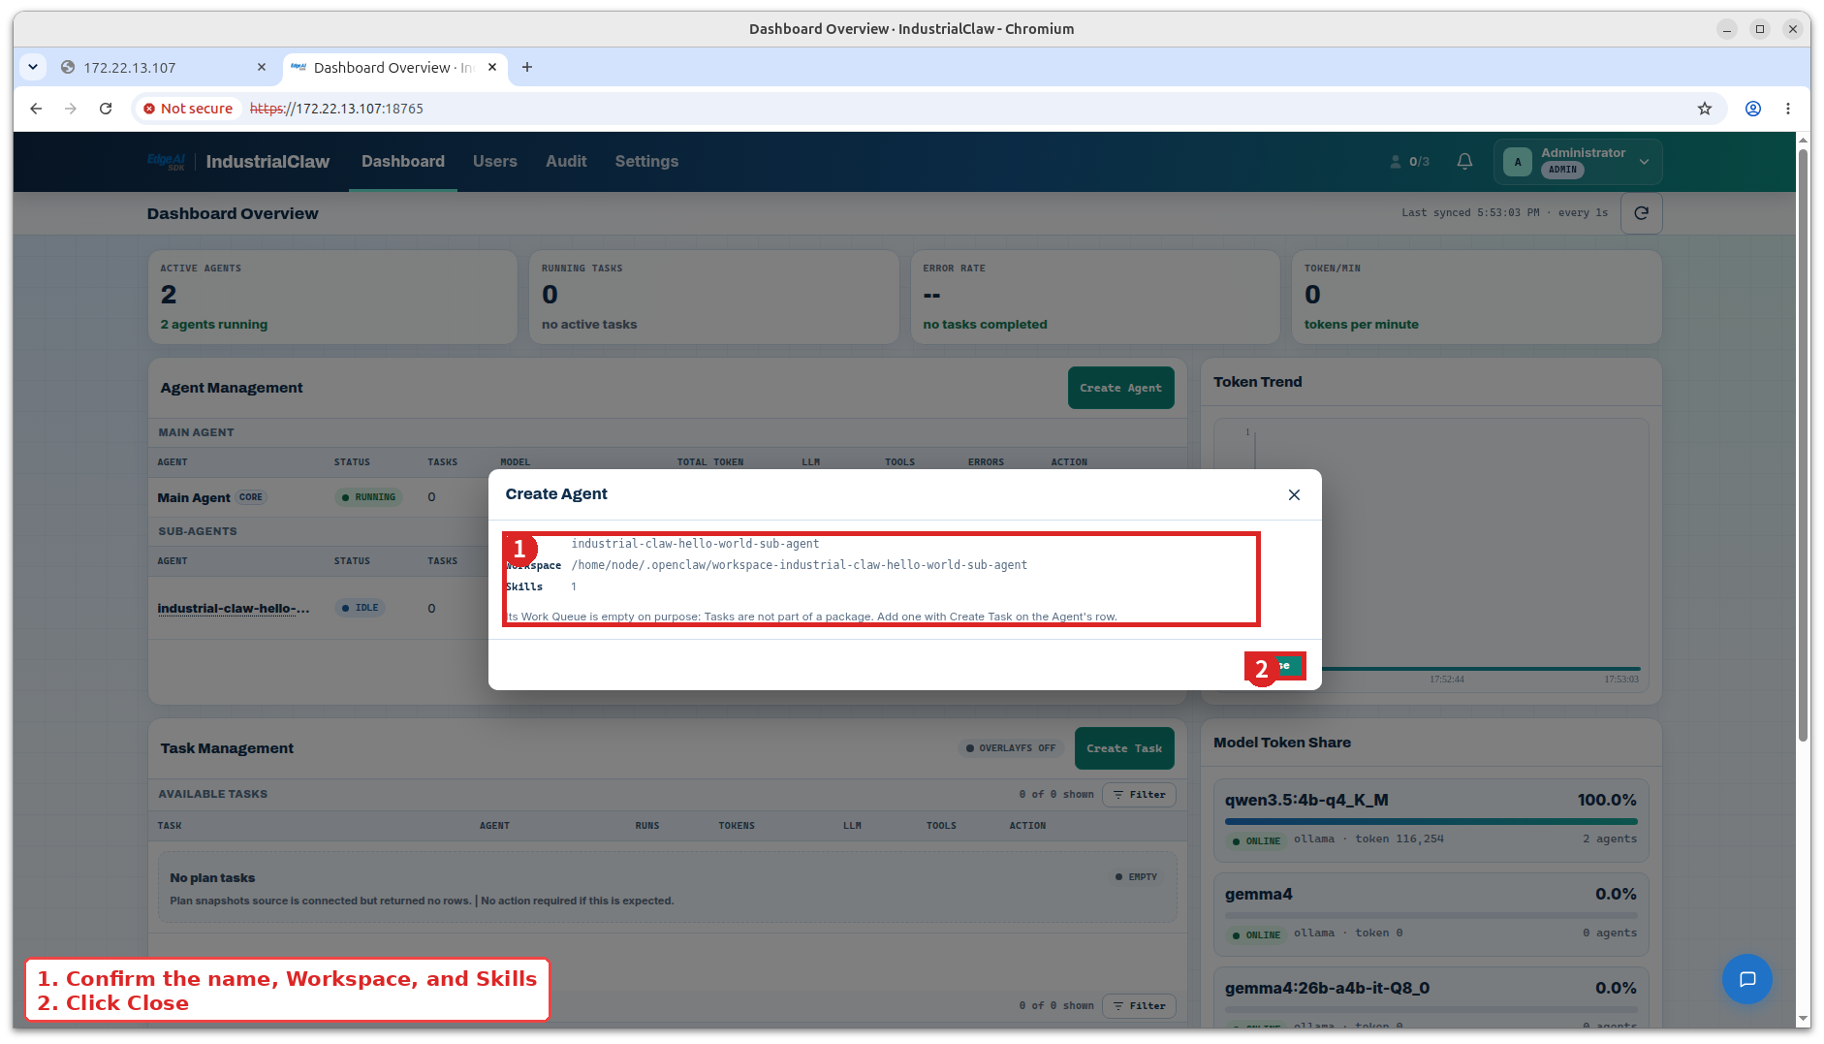The width and height of the screenshot is (1824, 1044).
Task: Click the browser reload button
Action: click(x=106, y=109)
